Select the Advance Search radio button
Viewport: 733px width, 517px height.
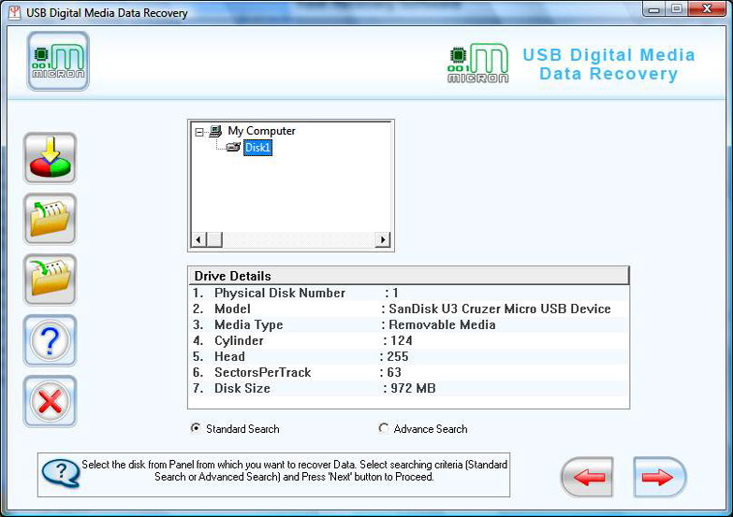[383, 428]
